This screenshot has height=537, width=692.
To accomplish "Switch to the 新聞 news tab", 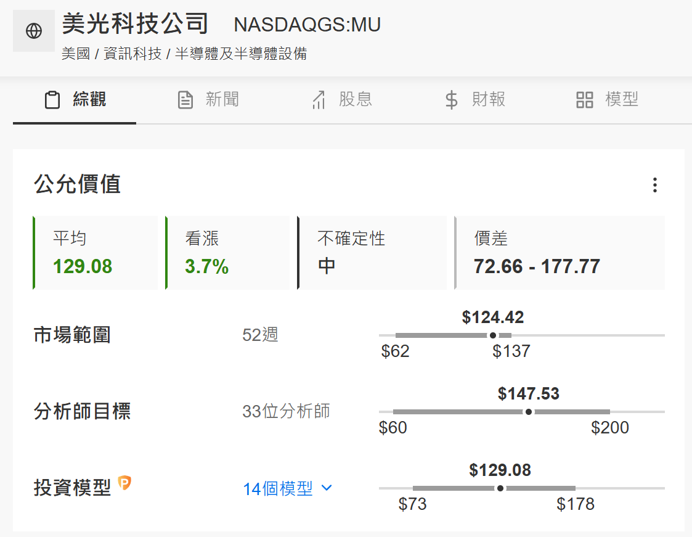I will tap(208, 100).
